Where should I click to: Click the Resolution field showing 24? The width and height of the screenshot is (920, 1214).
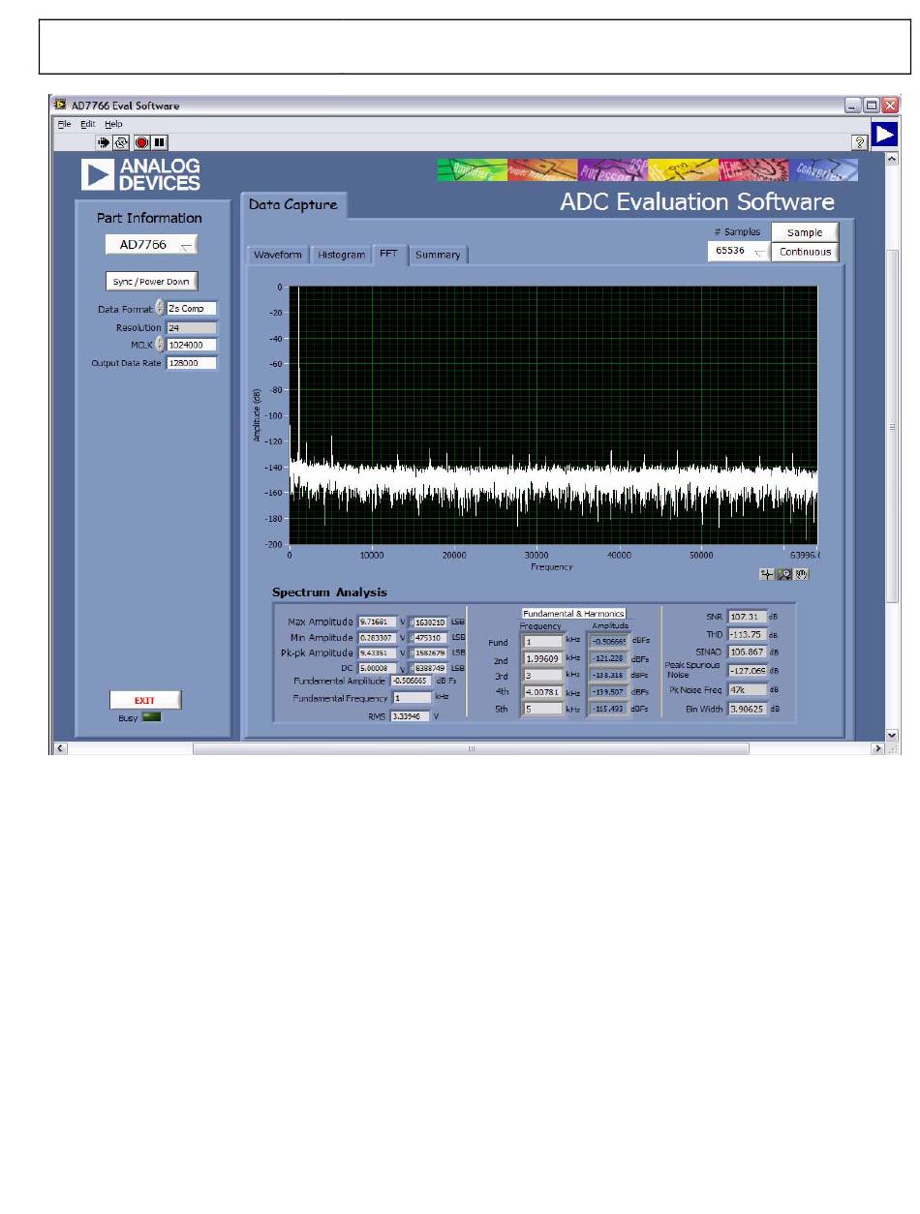pyautogui.click(x=192, y=327)
